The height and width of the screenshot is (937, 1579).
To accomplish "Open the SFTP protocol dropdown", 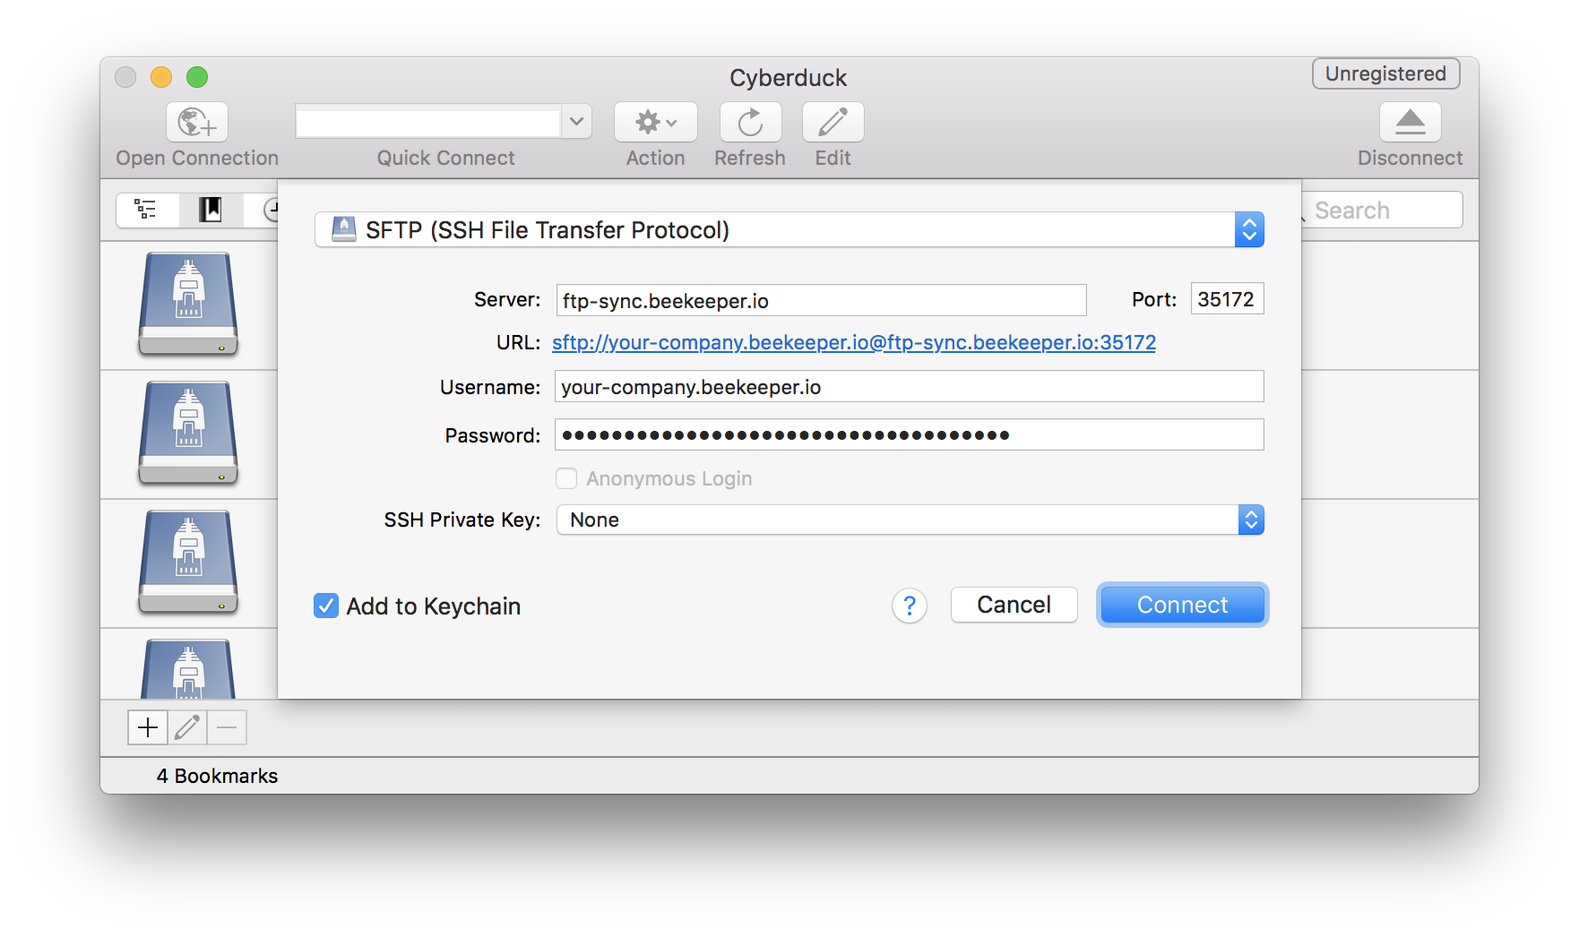I will [x=789, y=230].
